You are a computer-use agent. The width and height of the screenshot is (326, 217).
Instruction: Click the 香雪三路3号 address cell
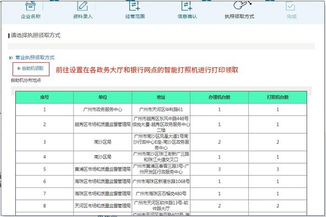tap(161, 169)
